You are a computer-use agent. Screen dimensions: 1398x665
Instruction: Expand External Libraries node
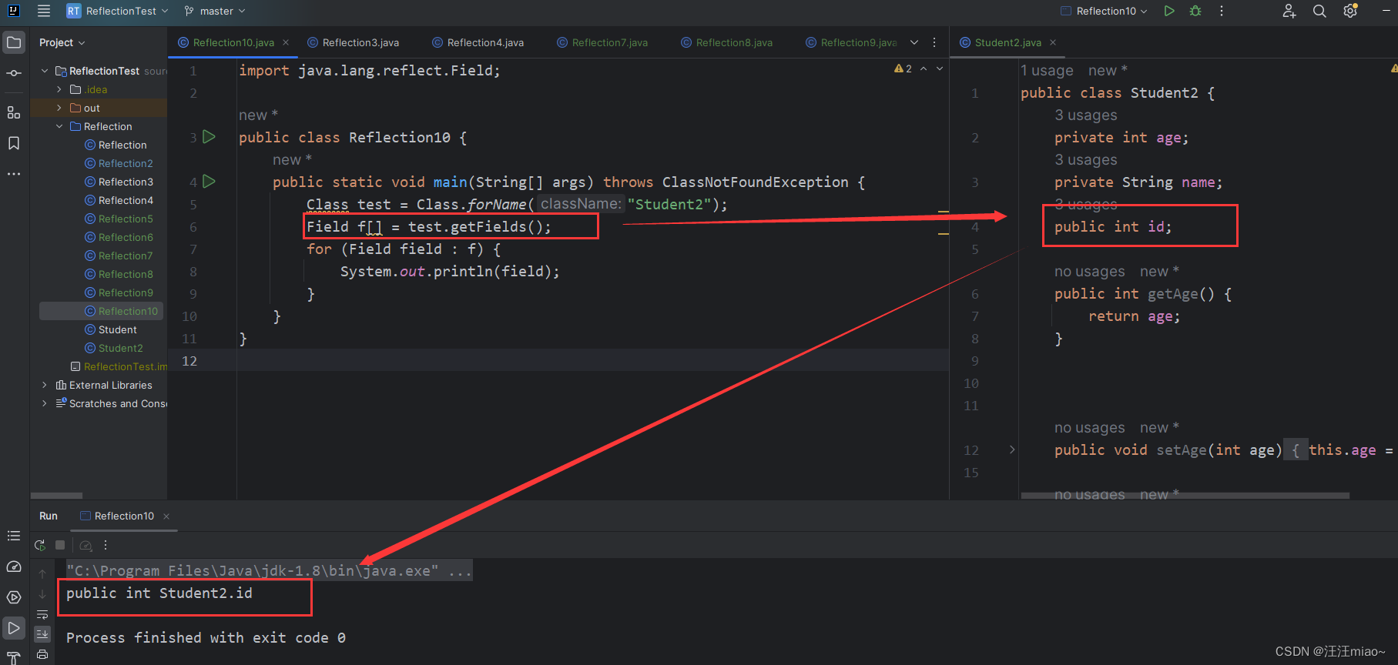(45, 385)
